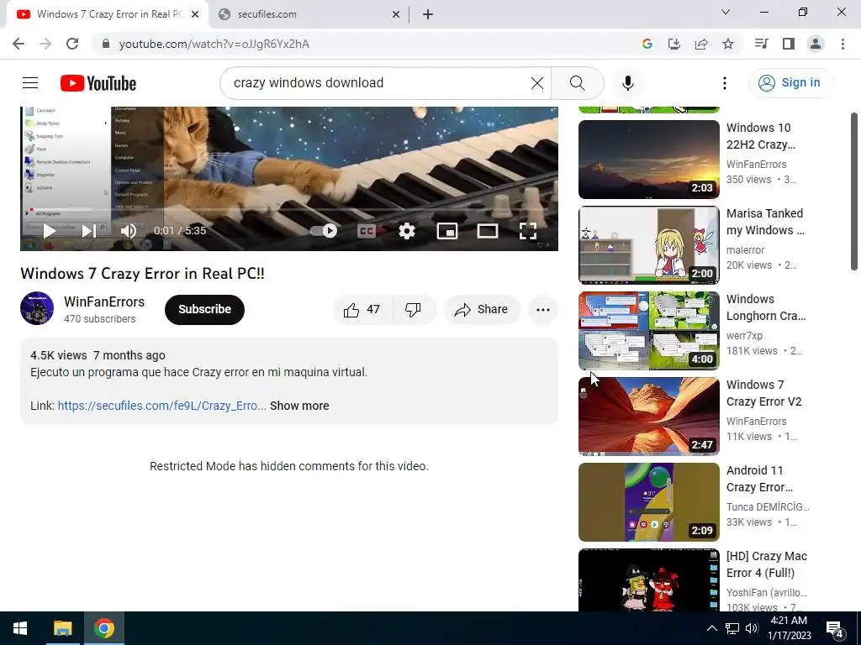This screenshot has width=861, height=645.
Task: Clear the search box with X
Action: coord(537,83)
